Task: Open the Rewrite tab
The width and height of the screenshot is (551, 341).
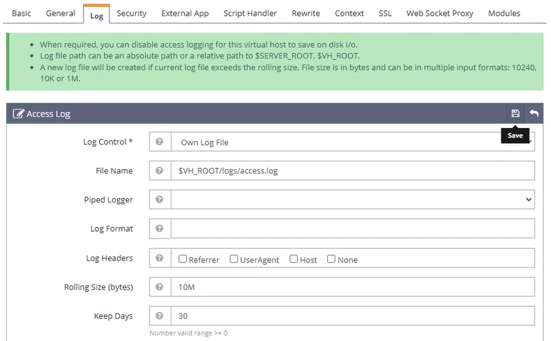Action: (306, 13)
